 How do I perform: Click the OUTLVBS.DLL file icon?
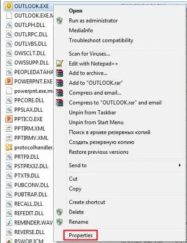9,43
